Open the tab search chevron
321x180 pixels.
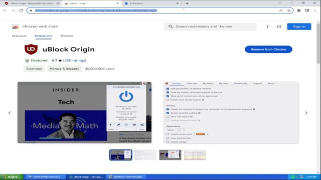point(280,3)
